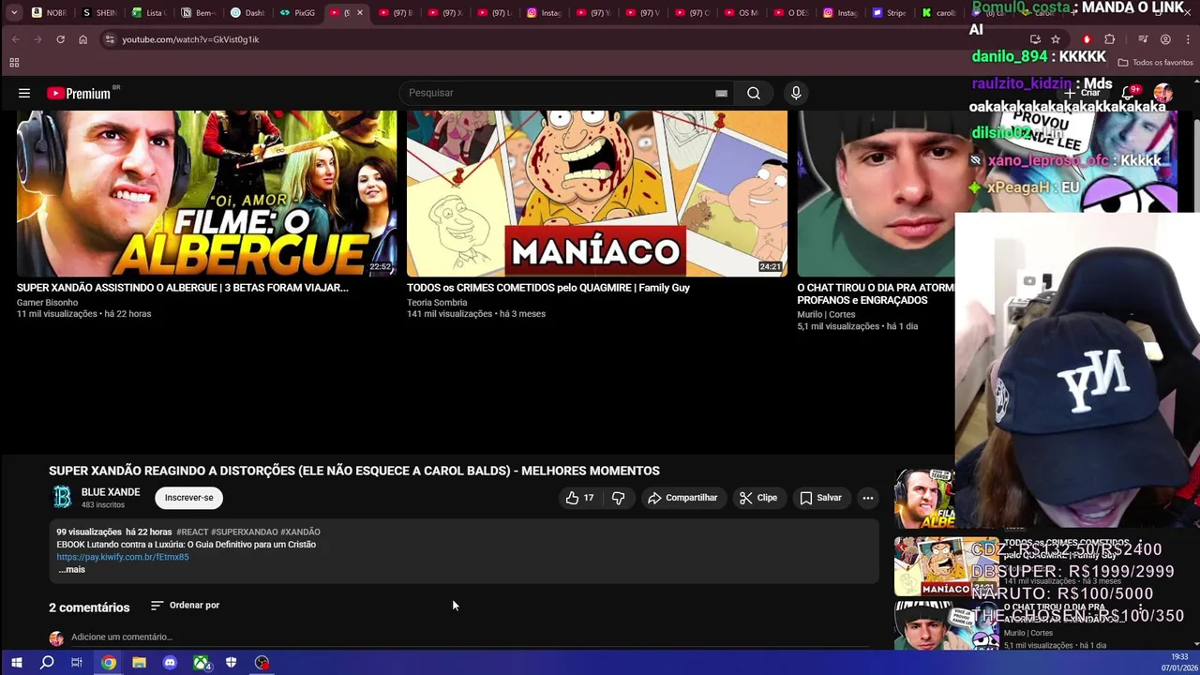Viewport: 1200px width, 675px height.
Task: Switch to the Dashb tab
Action: coord(247,13)
